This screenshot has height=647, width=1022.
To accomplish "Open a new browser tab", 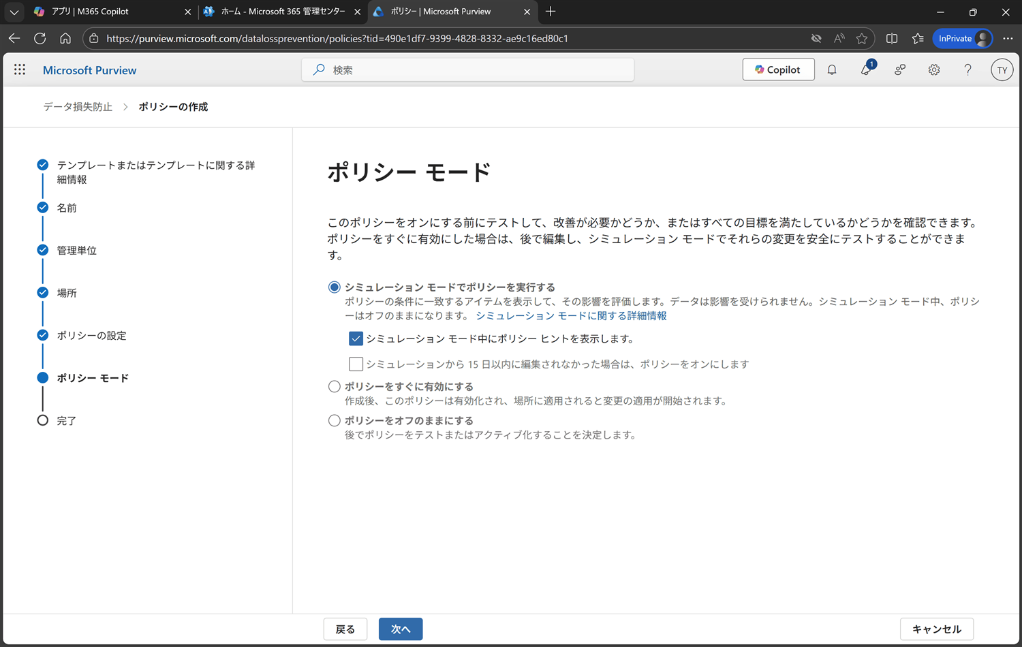I will [x=551, y=12].
